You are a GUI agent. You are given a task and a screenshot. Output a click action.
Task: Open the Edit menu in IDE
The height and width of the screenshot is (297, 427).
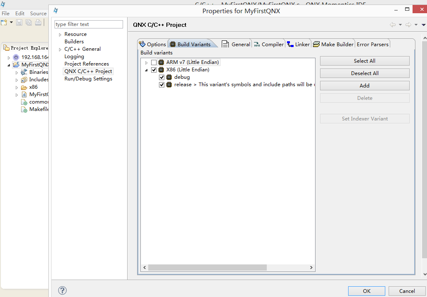click(x=19, y=13)
